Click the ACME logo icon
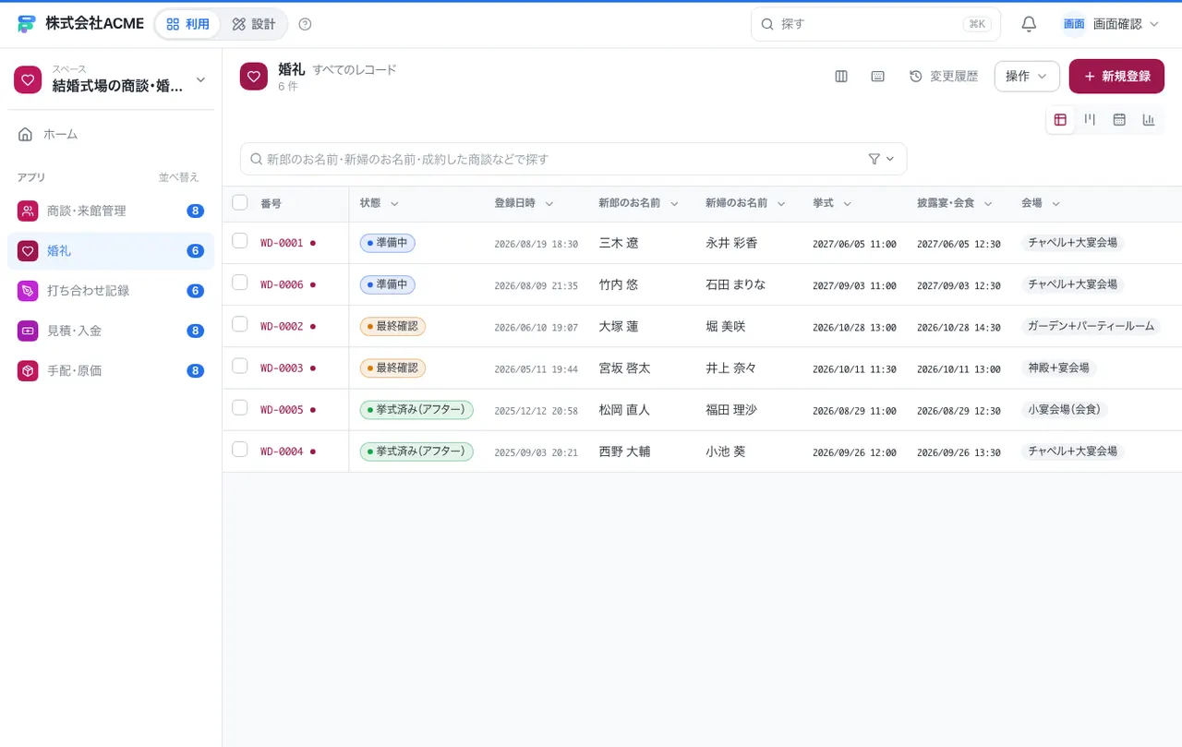The height and width of the screenshot is (747, 1182). point(27,24)
